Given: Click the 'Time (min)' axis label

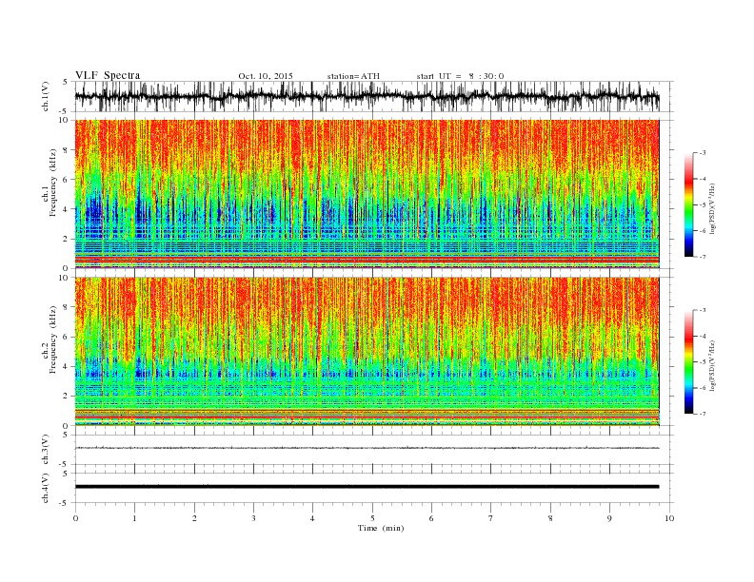Looking at the screenshot, I should (x=381, y=528).
